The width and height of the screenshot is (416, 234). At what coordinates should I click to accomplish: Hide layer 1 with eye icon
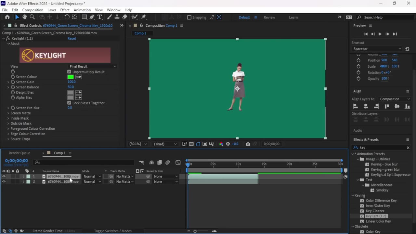point(4,176)
